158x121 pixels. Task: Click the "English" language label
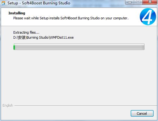[8, 105]
